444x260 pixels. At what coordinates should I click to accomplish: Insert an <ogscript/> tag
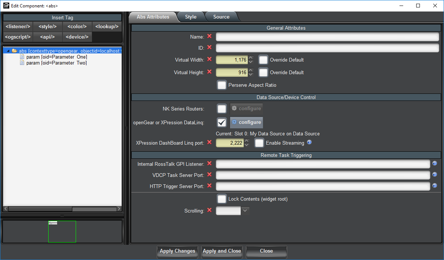tap(18, 37)
